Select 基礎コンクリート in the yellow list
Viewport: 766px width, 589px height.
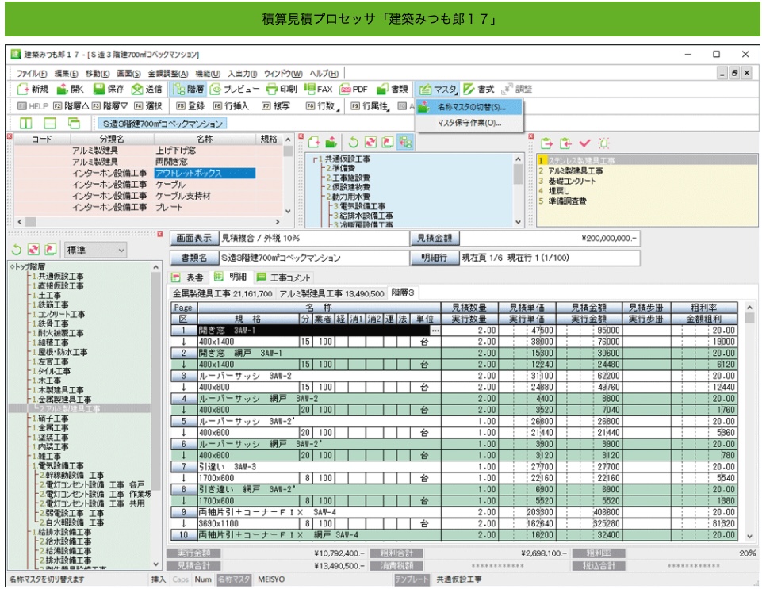(572, 181)
